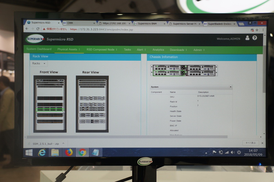This screenshot has width=274, height=182.
Task: Expand RSD Composed Node menu
Action: 102,50
